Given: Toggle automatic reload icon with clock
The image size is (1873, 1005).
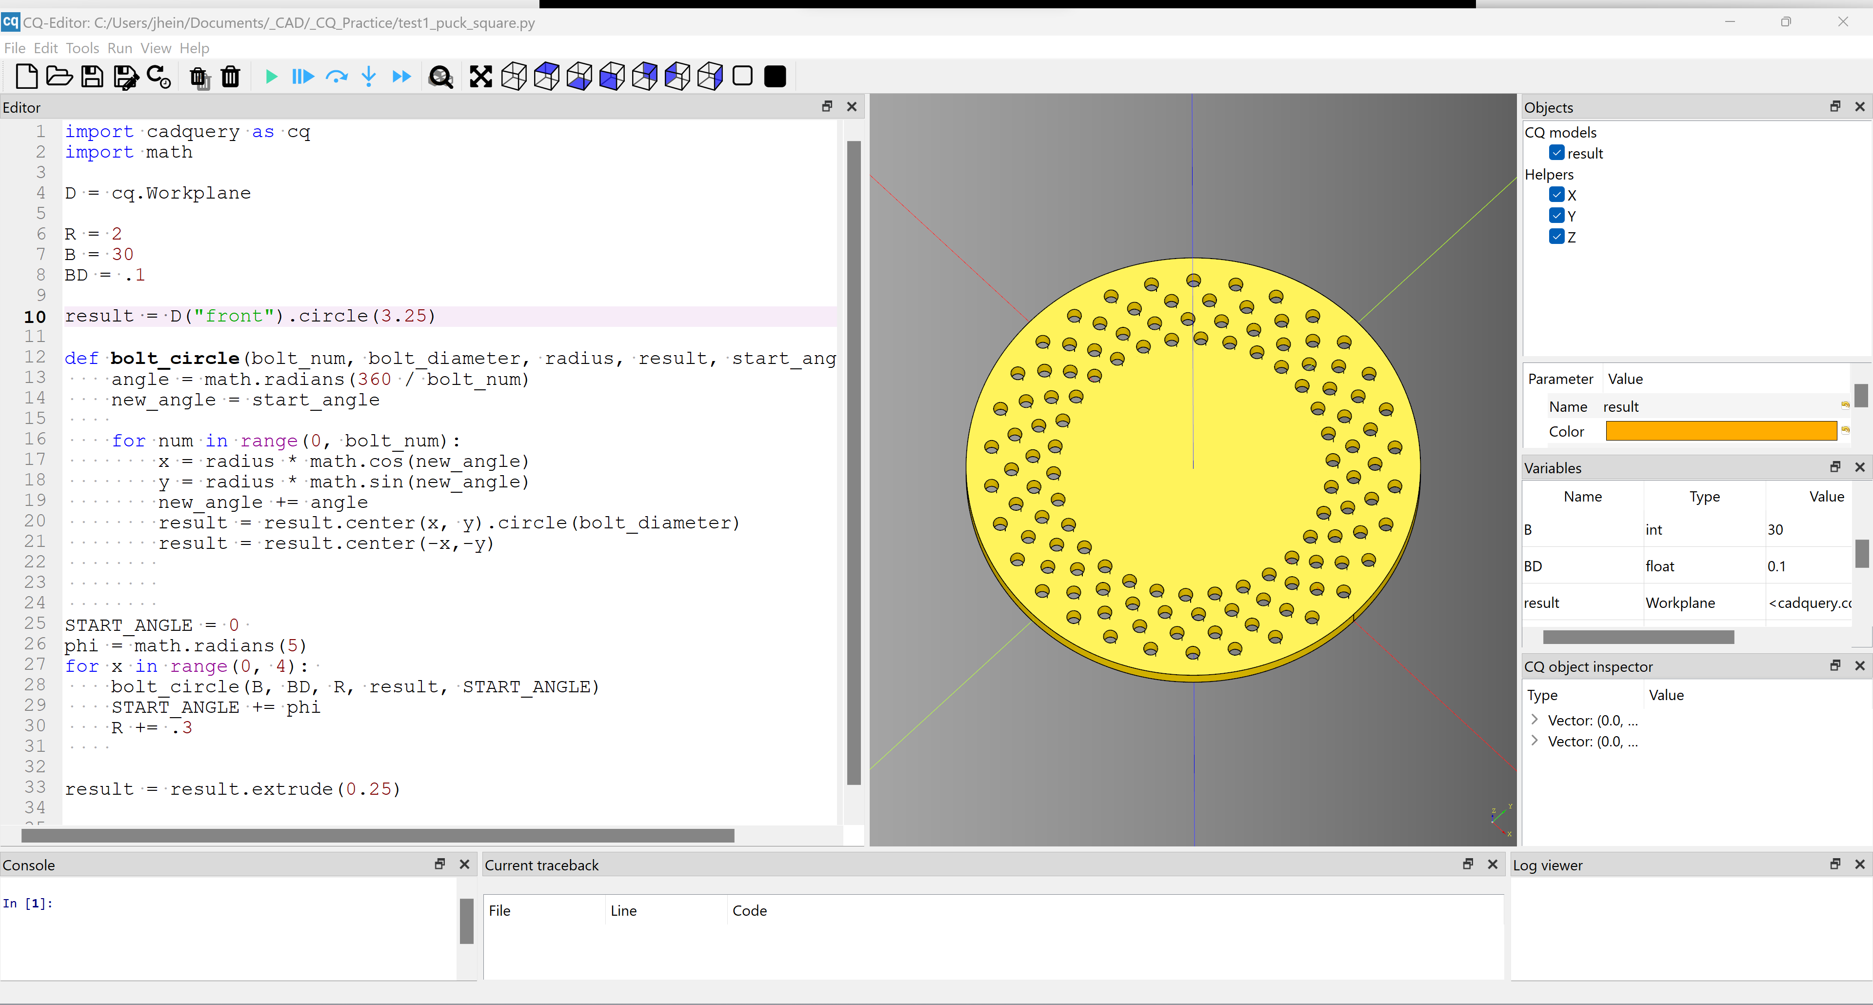Looking at the screenshot, I should [158, 77].
